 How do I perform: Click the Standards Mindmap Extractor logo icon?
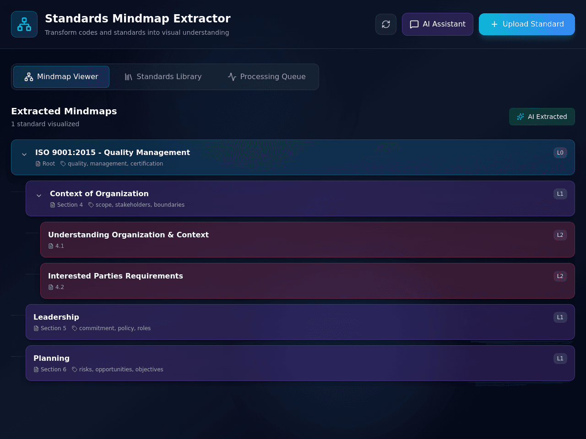point(24,24)
